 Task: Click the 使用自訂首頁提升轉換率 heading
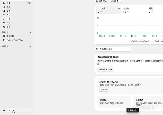(108, 57)
